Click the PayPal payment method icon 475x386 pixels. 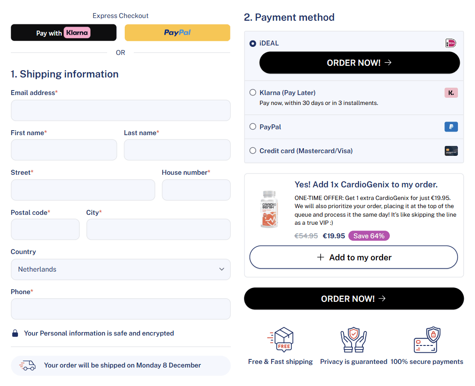(451, 127)
